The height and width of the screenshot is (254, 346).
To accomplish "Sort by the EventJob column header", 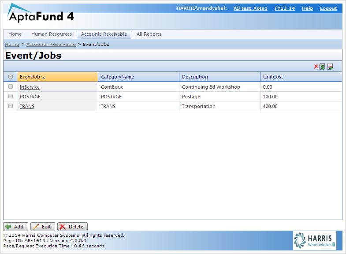I will [x=30, y=77].
